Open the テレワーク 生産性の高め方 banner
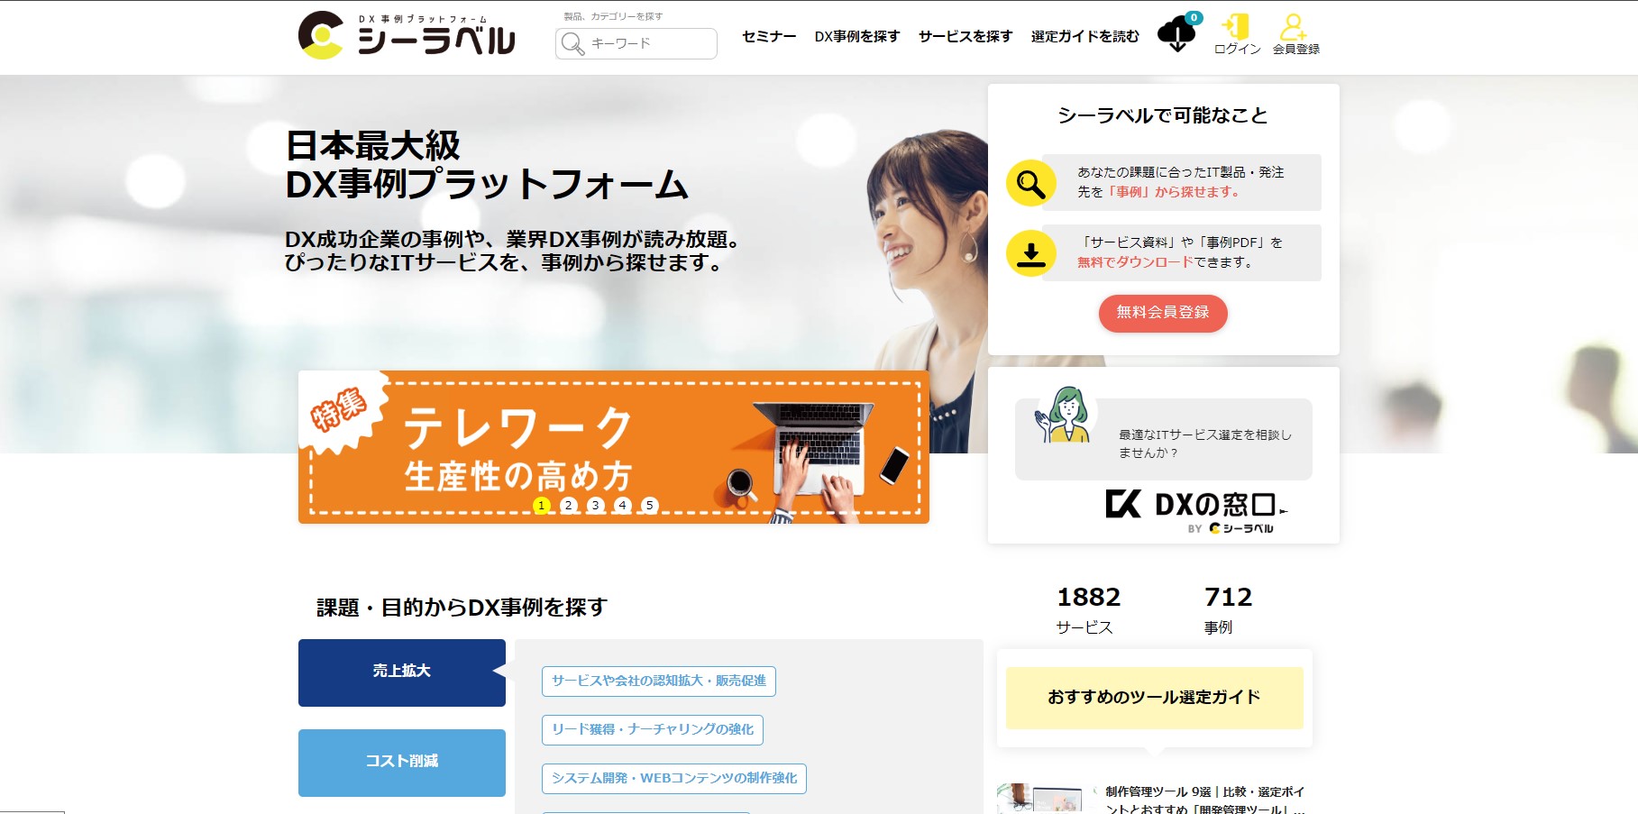Viewport: 1638px width, 814px height. click(614, 447)
